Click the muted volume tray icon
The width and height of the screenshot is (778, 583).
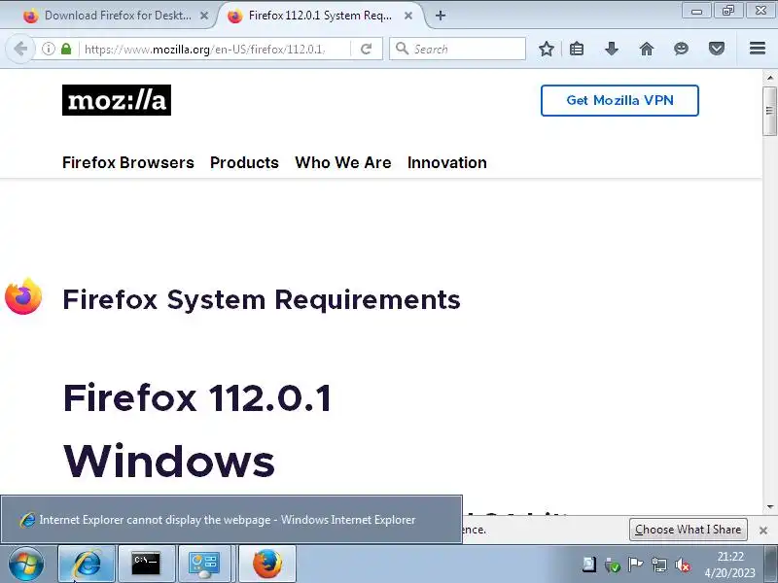[x=684, y=565]
